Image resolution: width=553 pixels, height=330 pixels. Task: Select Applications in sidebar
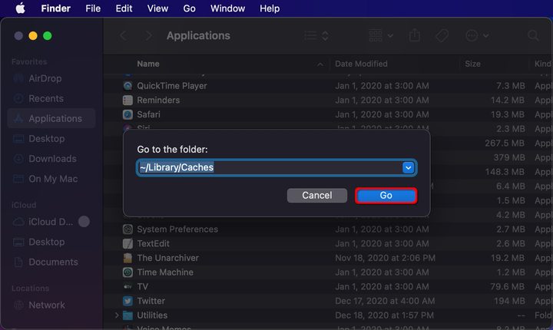click(51, 118)
